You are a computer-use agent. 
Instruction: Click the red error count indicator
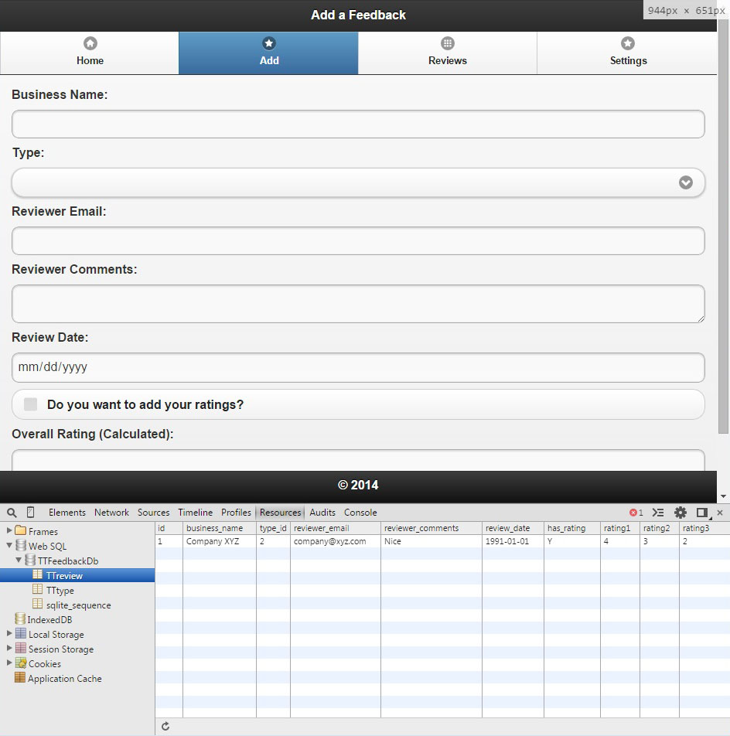[x=636, y=513]
